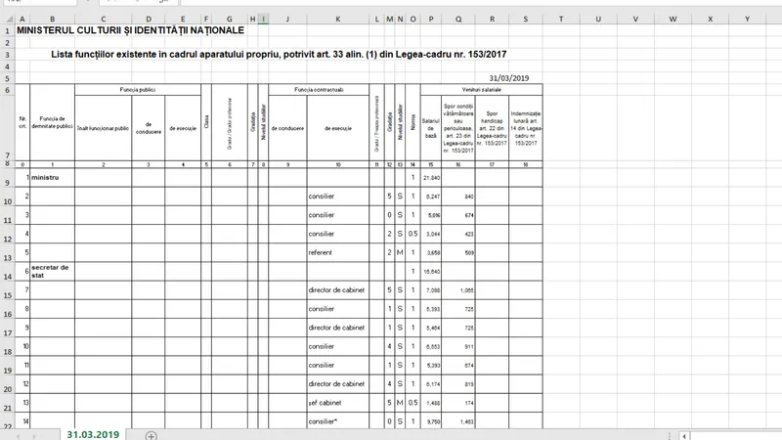Image resolution: width=782 pixels, height=440 pixels.
Task: Select column T header
Action: pos(561,19)
